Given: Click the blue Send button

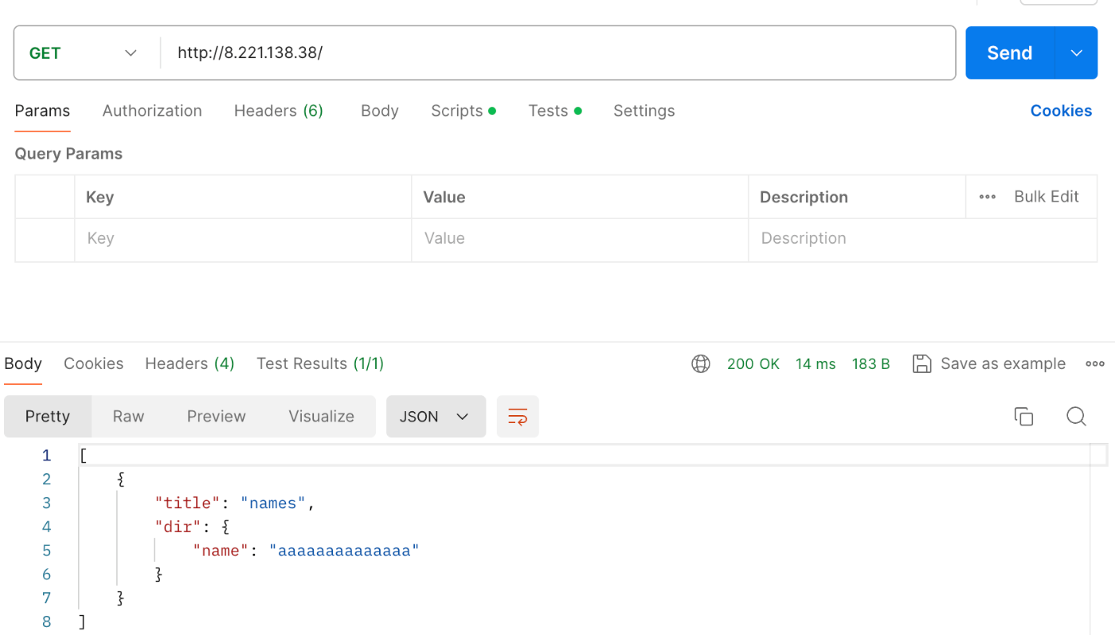Looking at the screenshot, I should pos(1009,53).
